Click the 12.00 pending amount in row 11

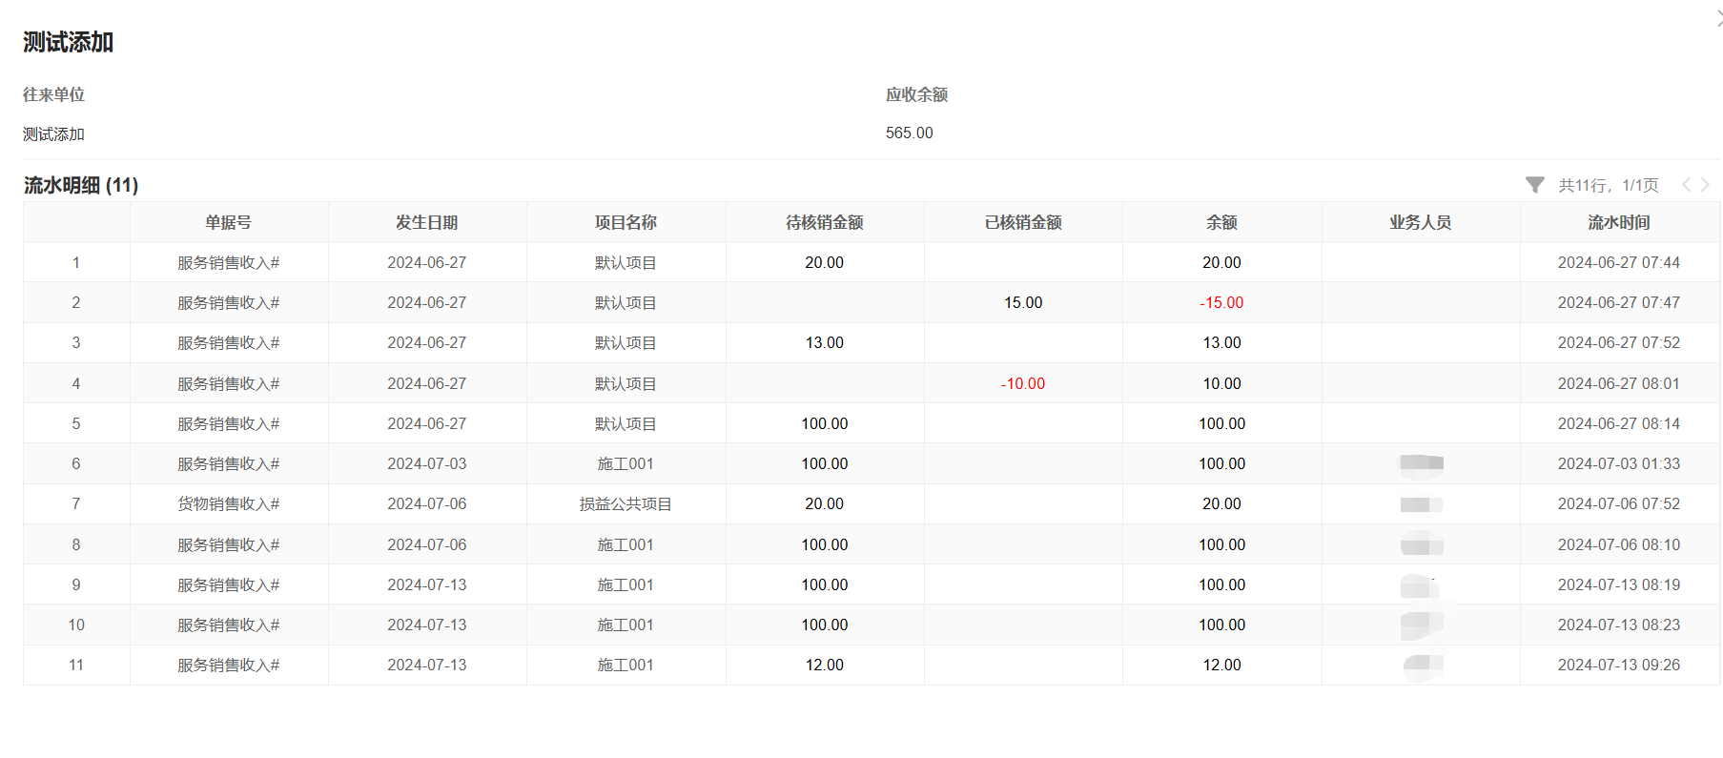pyautogui.click(x=824, y=665)
